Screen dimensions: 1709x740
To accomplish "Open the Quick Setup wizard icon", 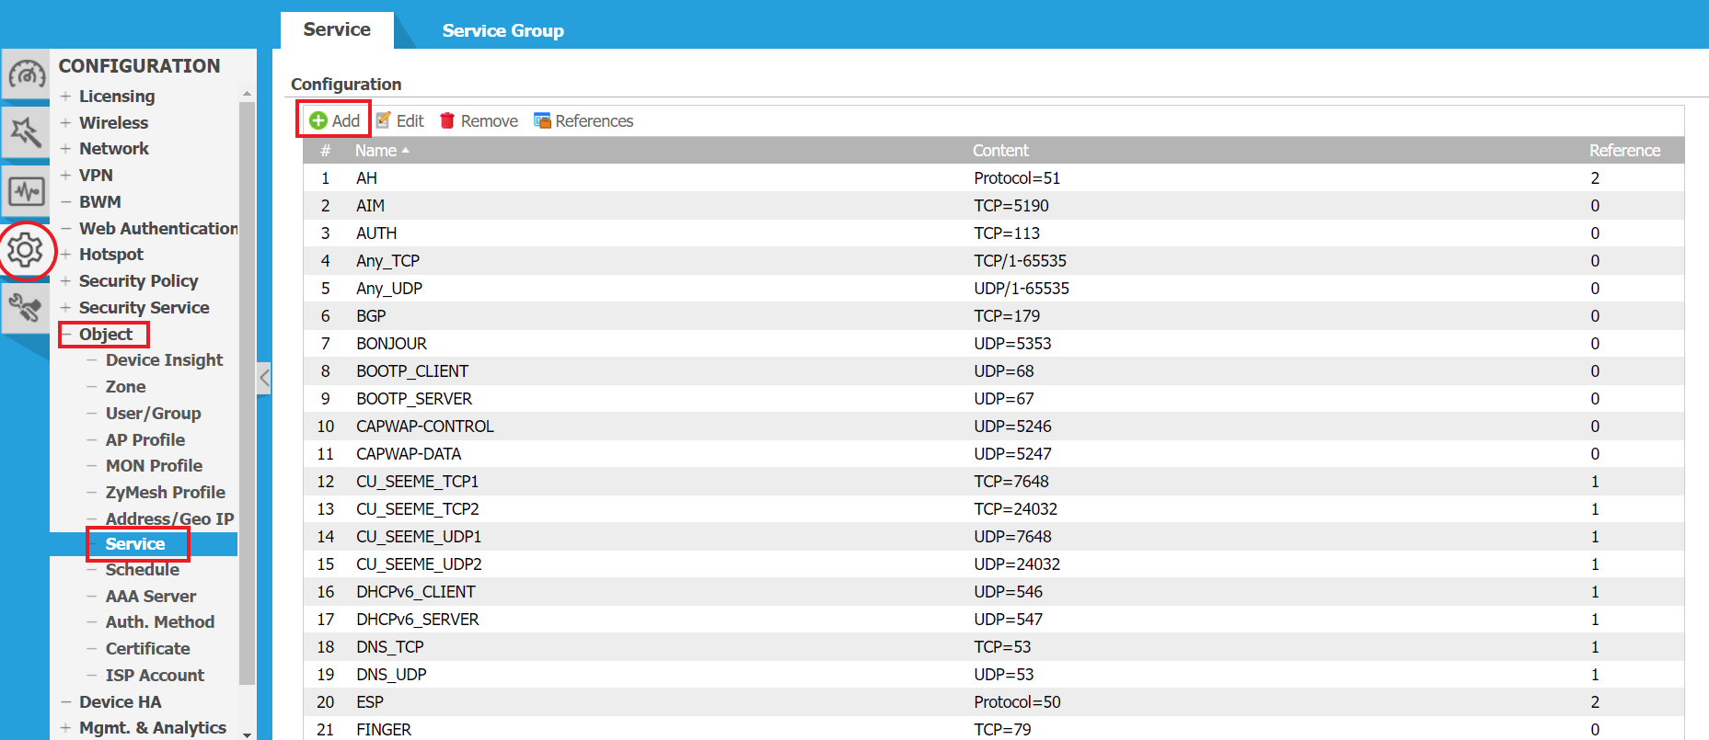I will click(26, 132).
